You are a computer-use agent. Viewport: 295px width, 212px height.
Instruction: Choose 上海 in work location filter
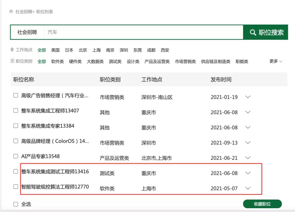(96, 50)
